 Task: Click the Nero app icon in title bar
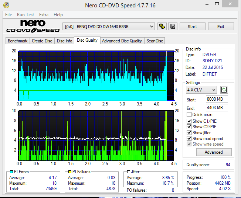6,5
